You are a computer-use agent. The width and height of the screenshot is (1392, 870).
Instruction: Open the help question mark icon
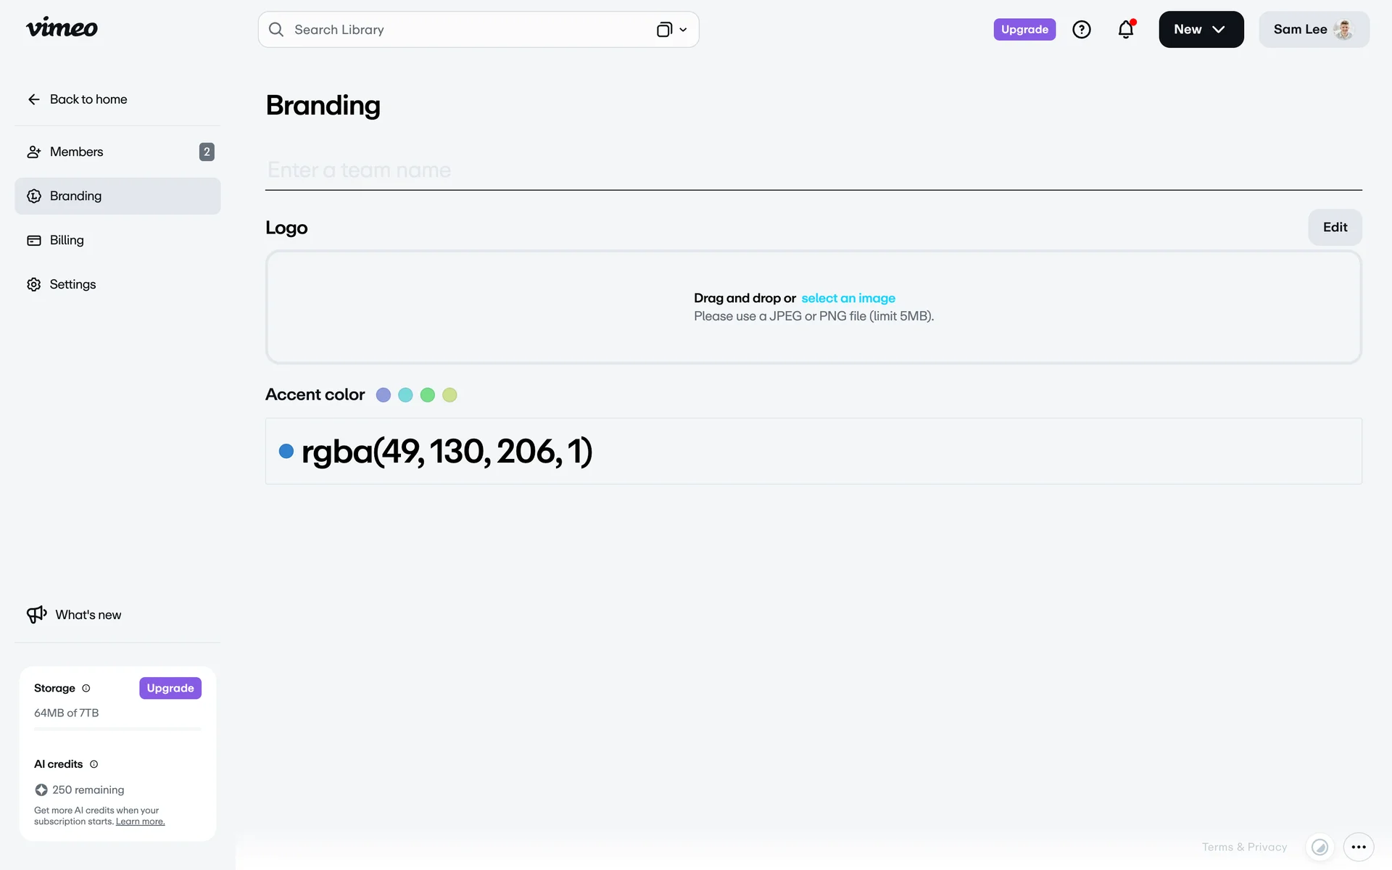1081,30
